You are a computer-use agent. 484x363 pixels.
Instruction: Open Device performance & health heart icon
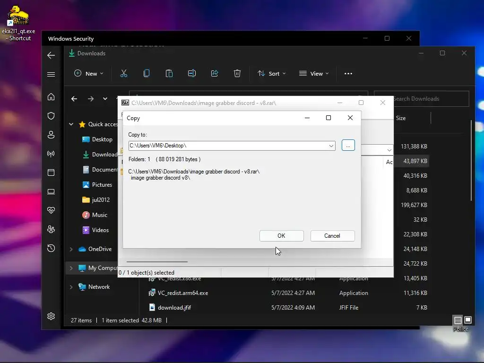[51, 210]
